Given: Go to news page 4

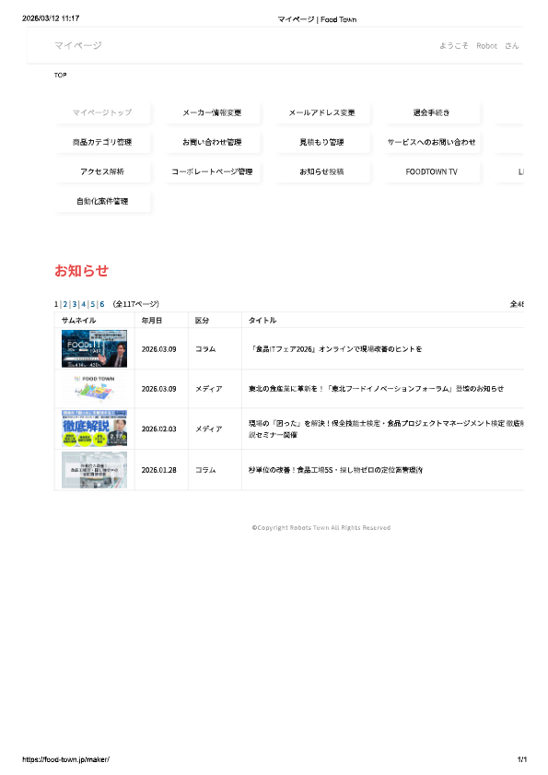Looking at the screenshot, I should [x=84, y=304].
